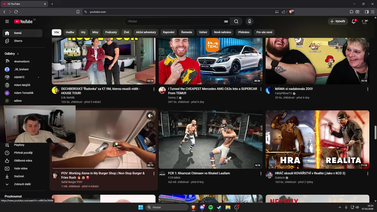
Task: Open Domů home in sidebar
Action: pyautogui.click(x=23, y=33)
